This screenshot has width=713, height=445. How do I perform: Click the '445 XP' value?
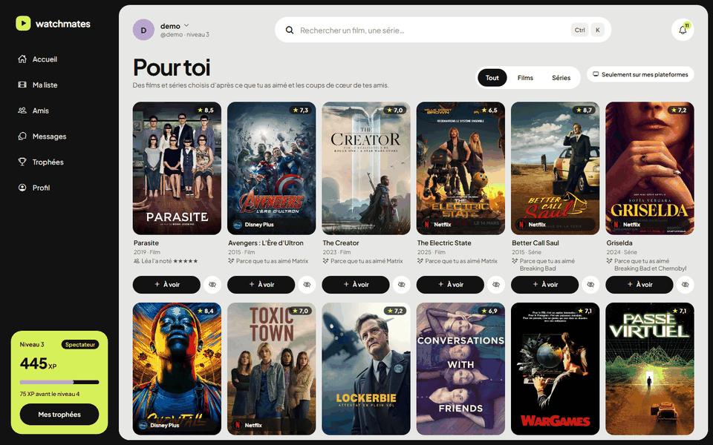coord(38,363)
